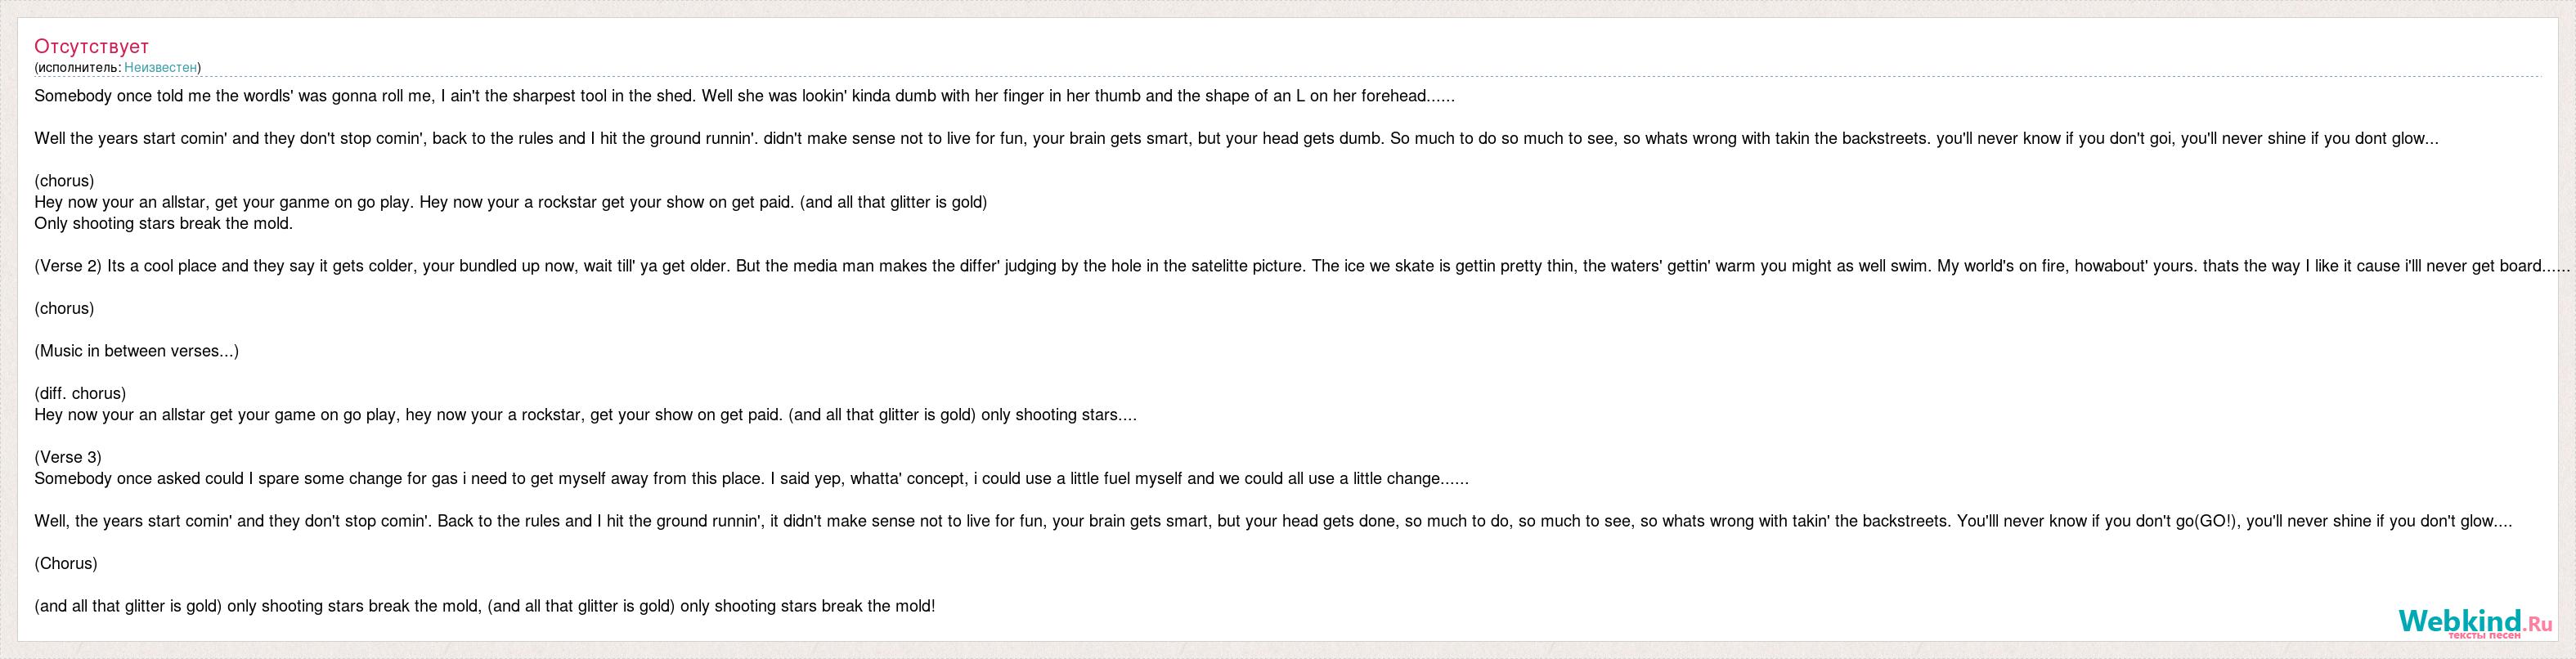Open the "Неизвестен" artist link
This screenshot has height=659, width=2576.
(160, 67)
